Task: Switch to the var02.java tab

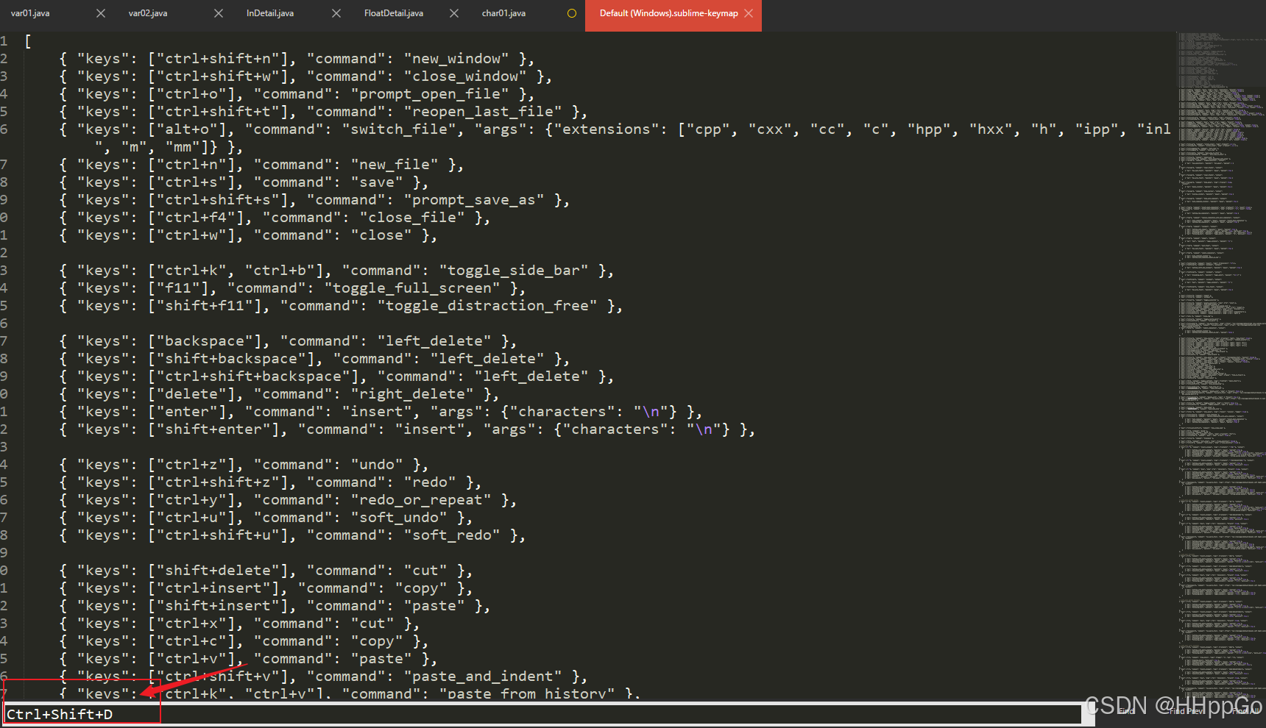Action: 148,13
